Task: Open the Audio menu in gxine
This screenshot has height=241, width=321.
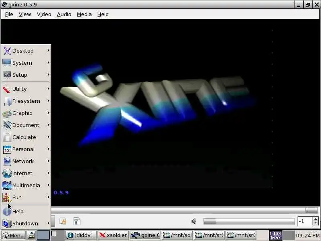Action: coord(64,14)
